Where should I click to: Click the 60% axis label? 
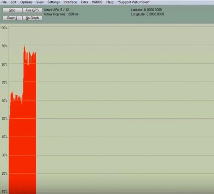4,101
